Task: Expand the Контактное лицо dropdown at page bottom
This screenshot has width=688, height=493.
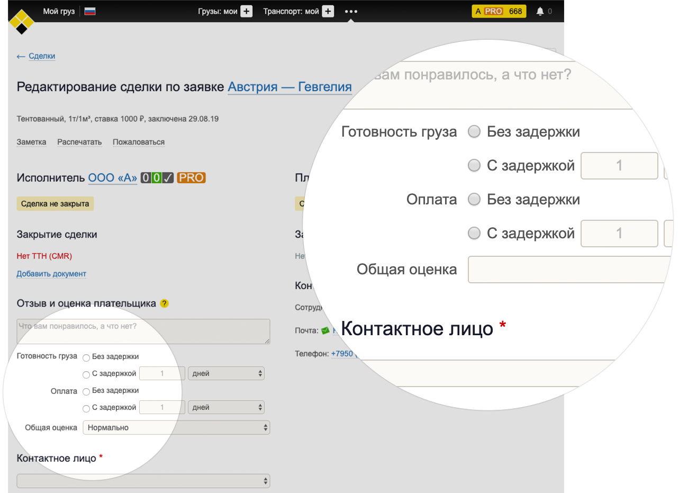Action: click(x=143, y=481)
